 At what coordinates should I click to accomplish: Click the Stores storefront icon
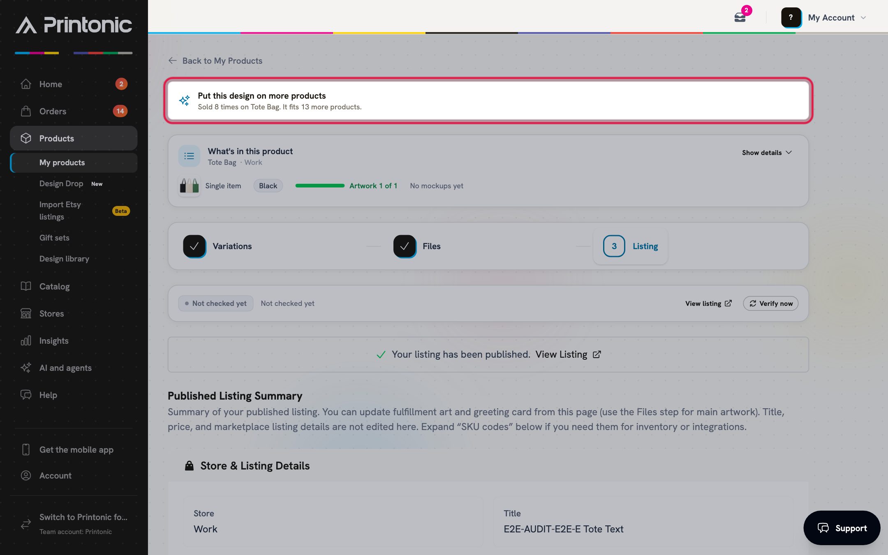(26, 313)
